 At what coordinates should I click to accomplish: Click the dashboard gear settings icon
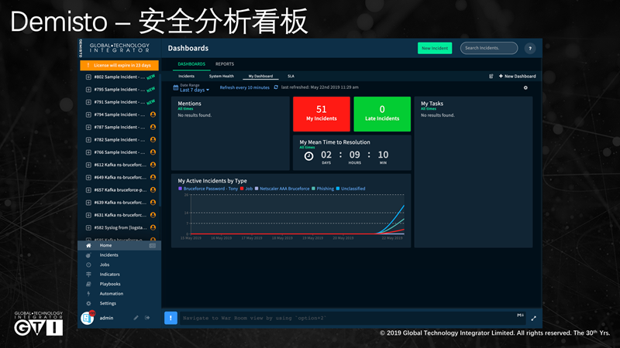point(525,87)
